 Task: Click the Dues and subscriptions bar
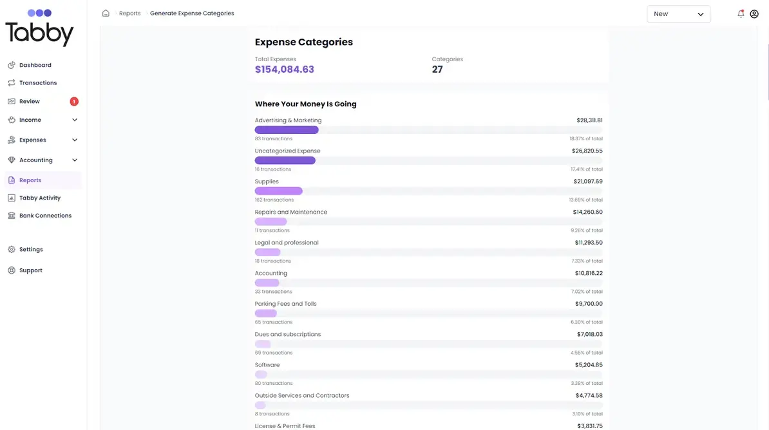pyautogui.click(x=428, y=344)
